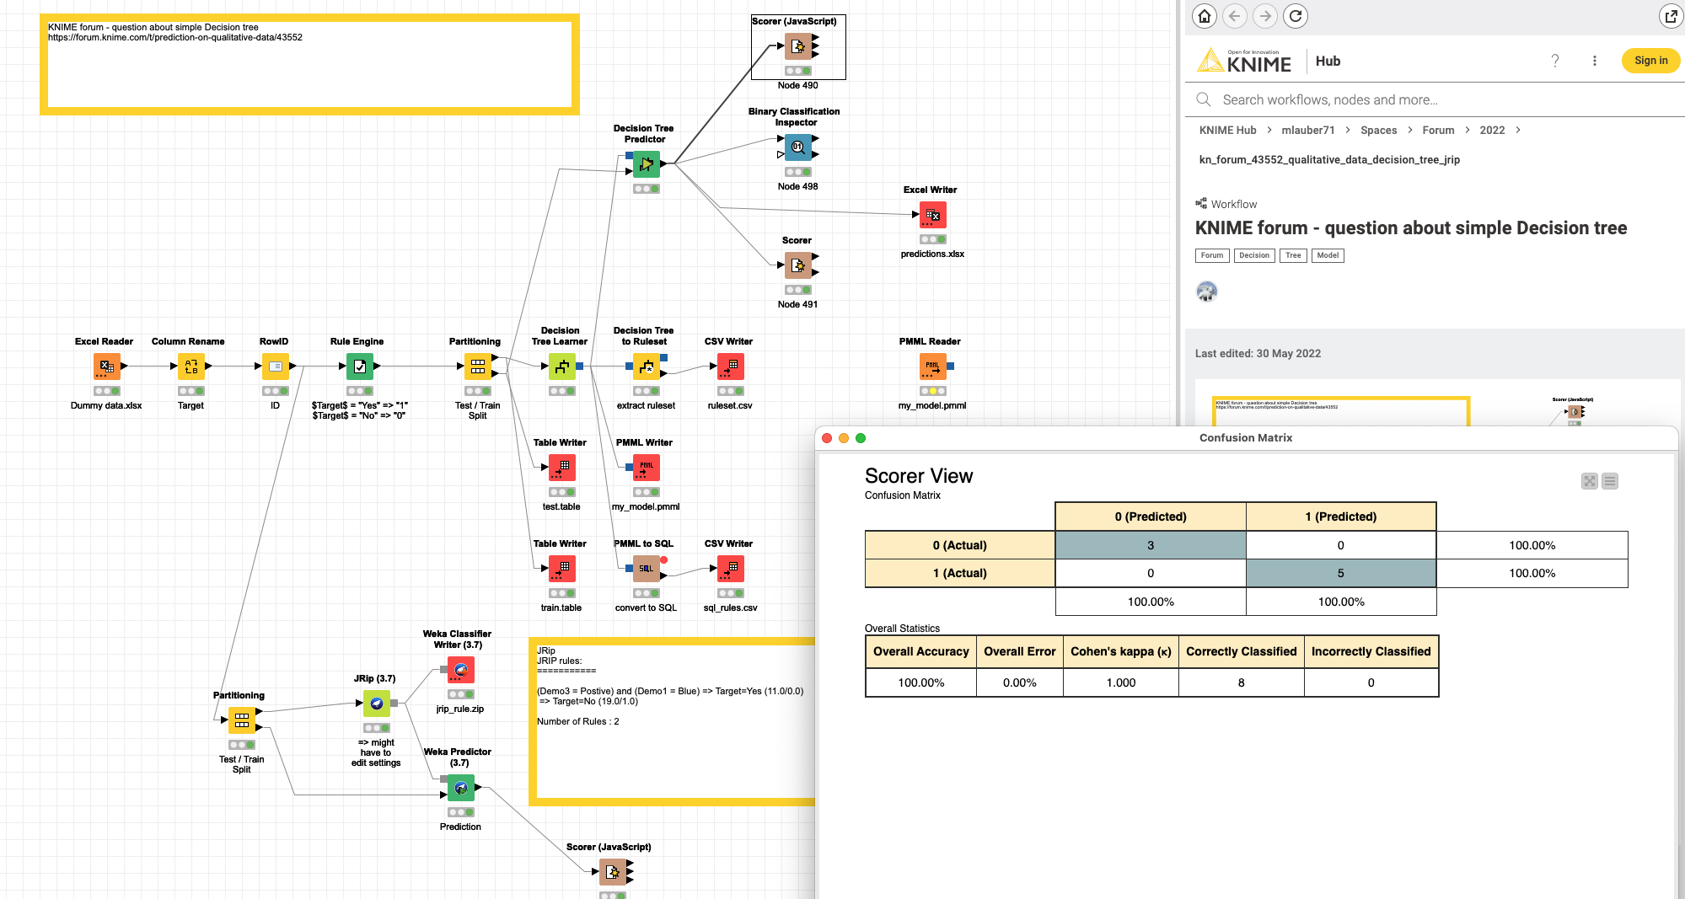
Task: Select the Rule Engine node
Action: click(x=359, y=367)
